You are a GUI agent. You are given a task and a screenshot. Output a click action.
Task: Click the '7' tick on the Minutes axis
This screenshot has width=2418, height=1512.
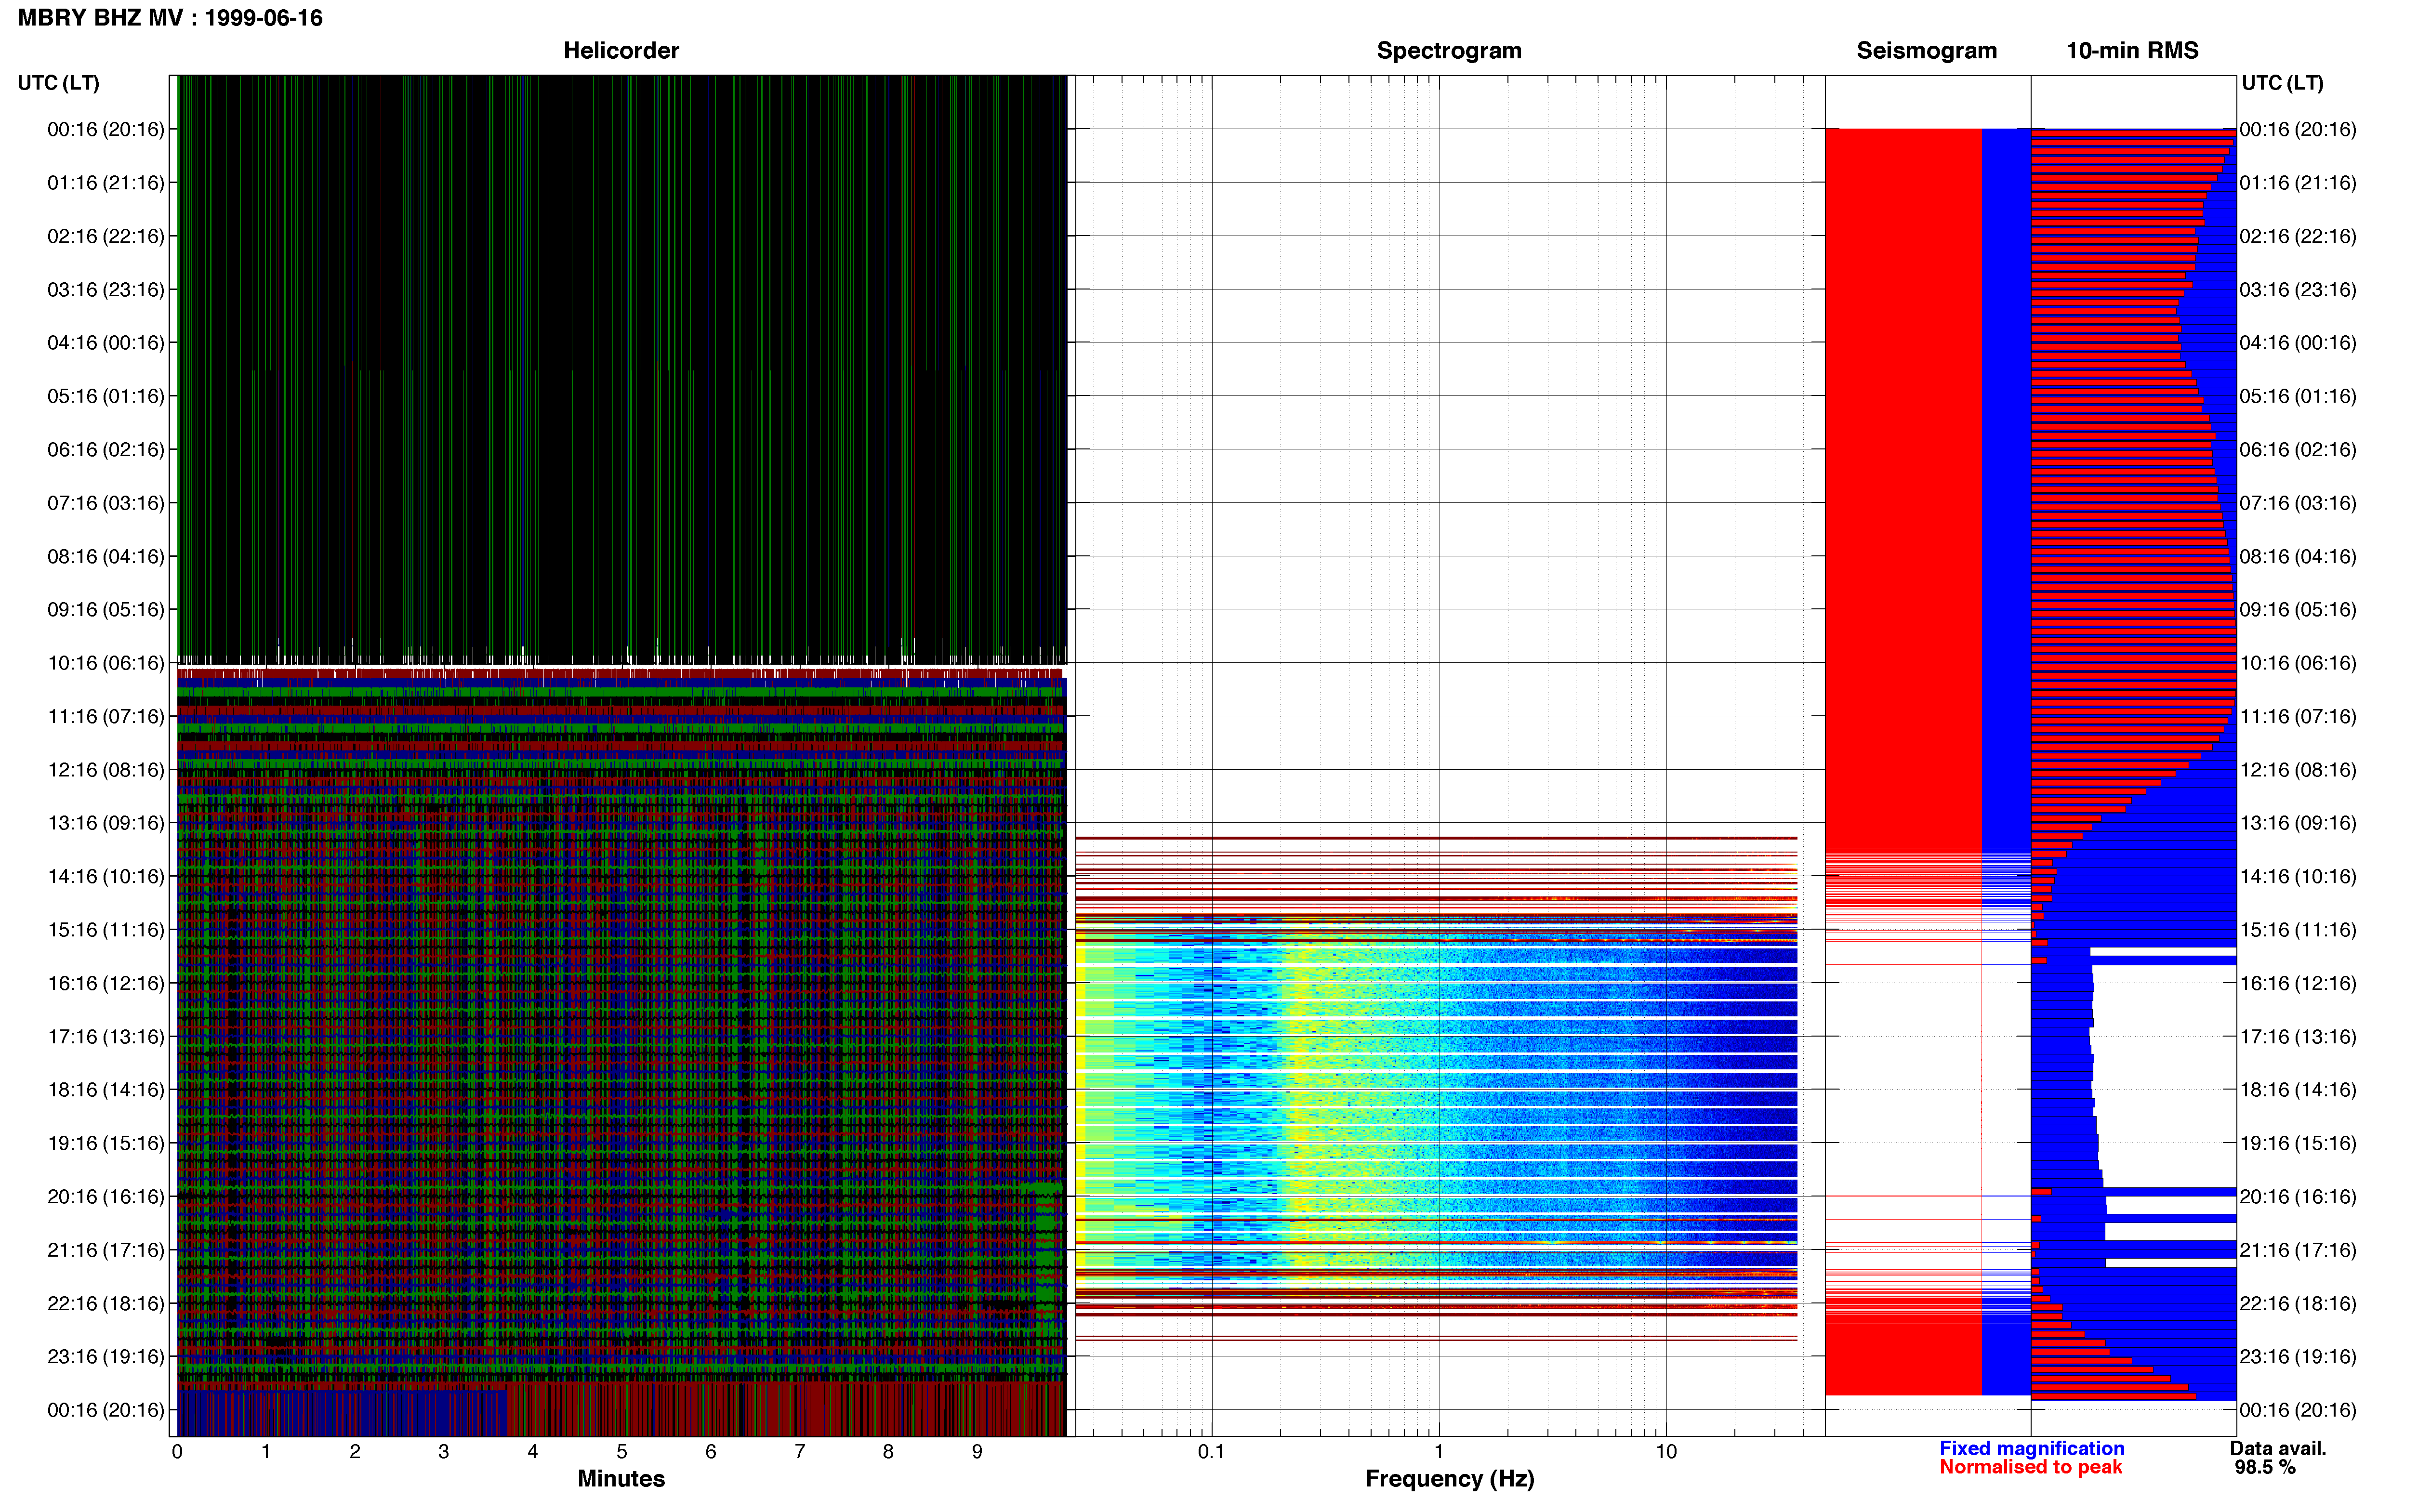[800, 1451]
